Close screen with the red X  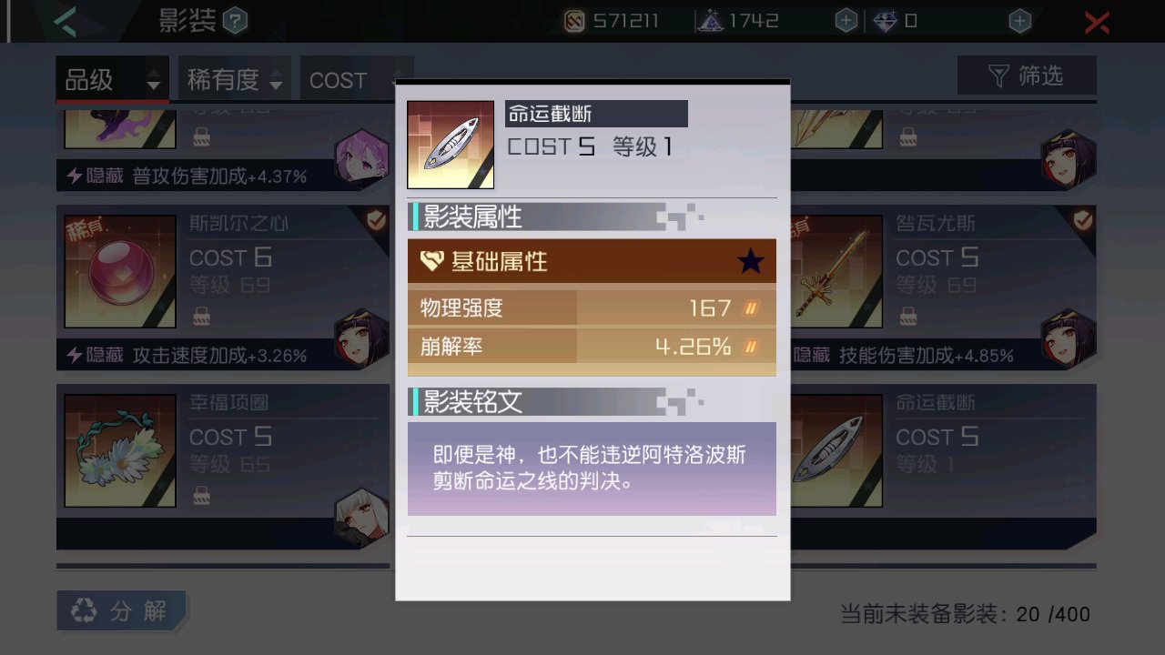pos(1097,21)
